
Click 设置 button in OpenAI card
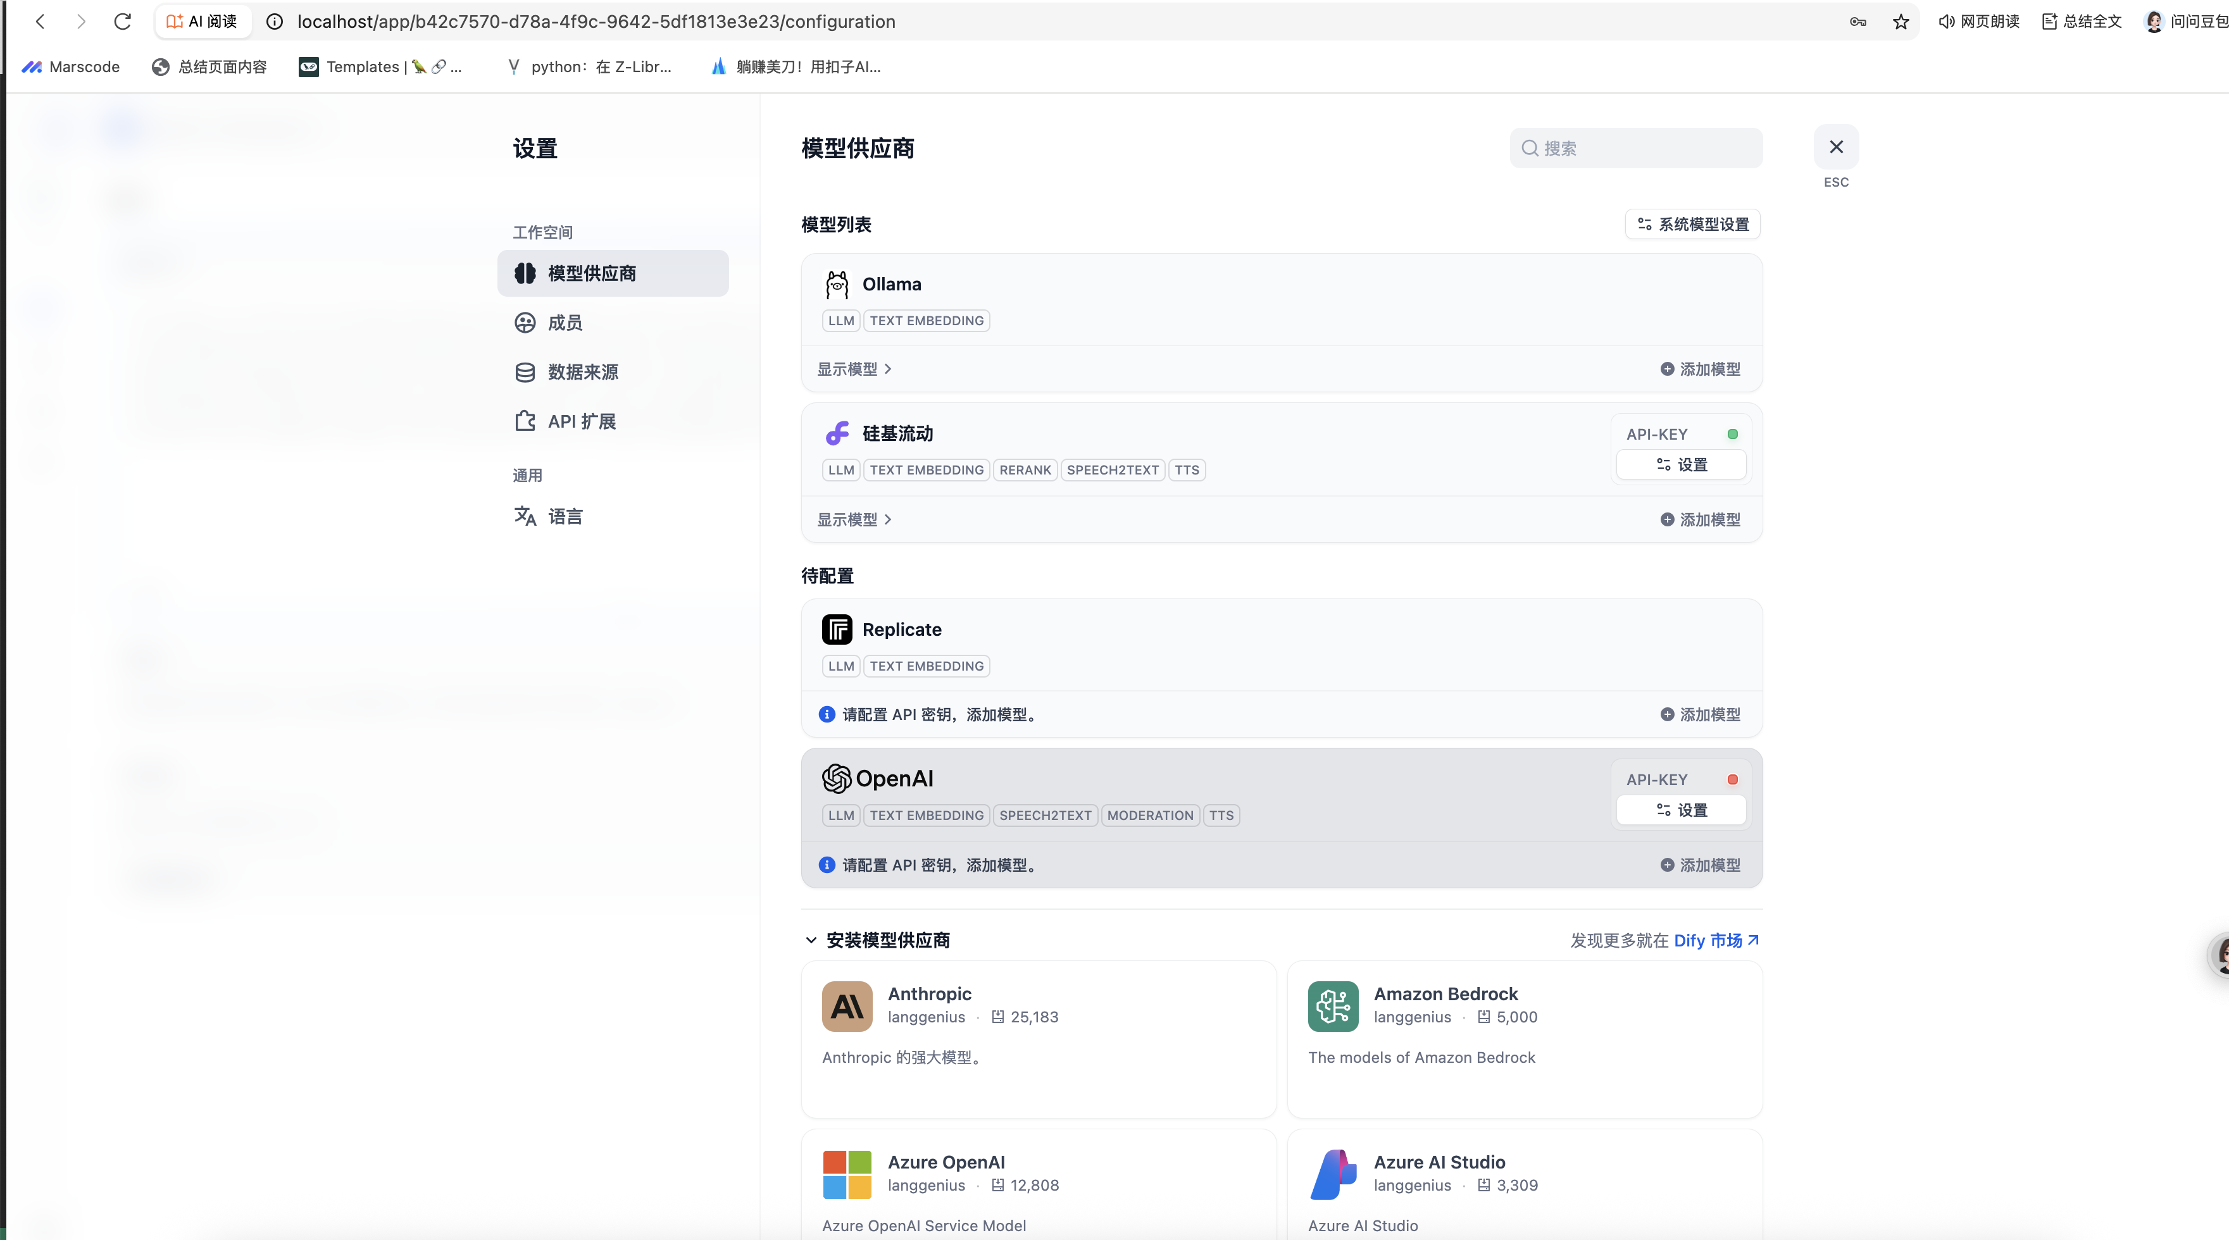(x=1680, y=810)
